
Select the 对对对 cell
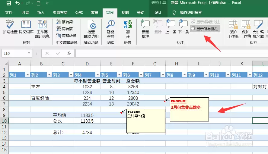(x=260, y=86)
